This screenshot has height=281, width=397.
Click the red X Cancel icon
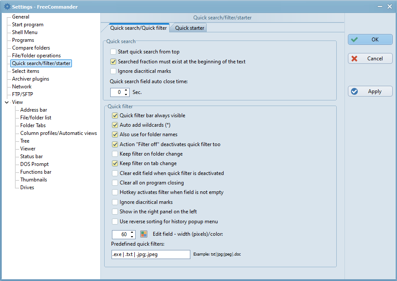click(354, 59)
